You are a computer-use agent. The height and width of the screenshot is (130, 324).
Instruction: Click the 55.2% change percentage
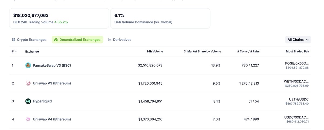(63, 22)
